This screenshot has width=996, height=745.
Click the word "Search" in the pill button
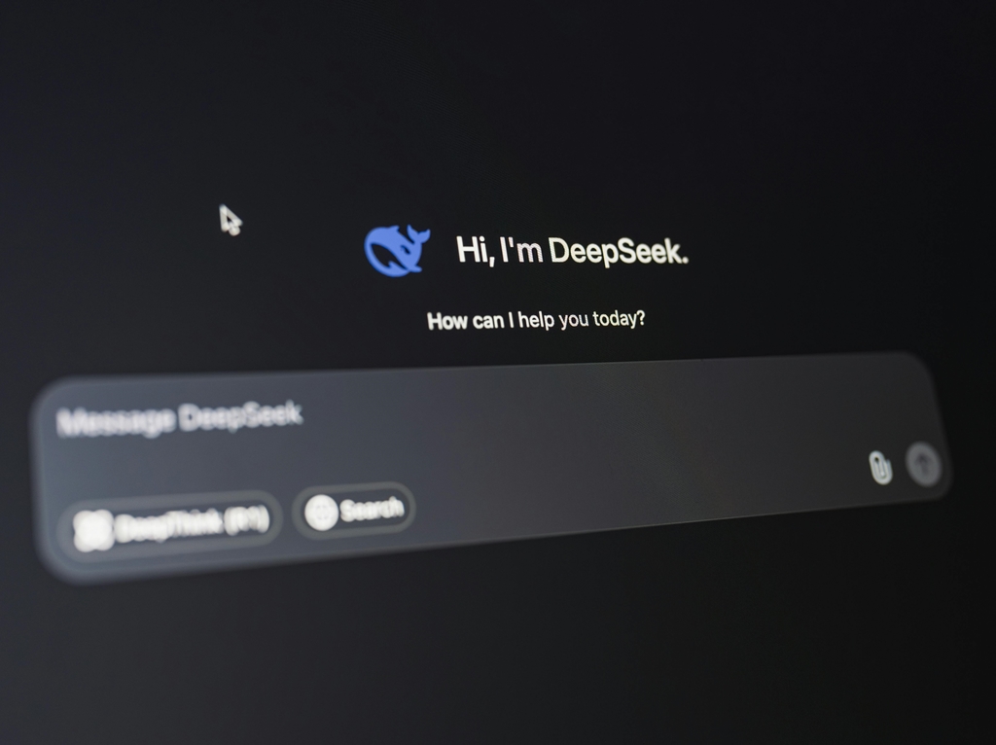[x=371, y=509]
